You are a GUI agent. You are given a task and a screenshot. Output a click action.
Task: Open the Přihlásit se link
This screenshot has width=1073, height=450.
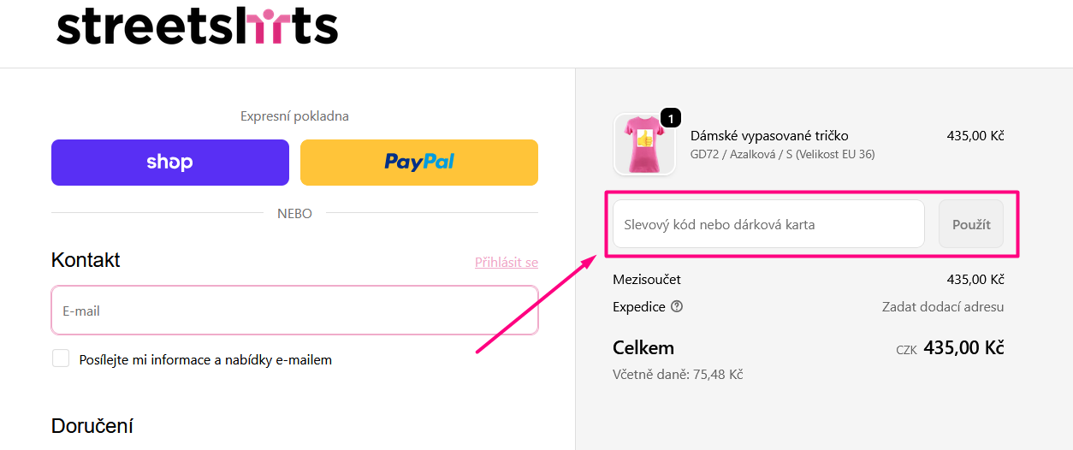[507, 263]
